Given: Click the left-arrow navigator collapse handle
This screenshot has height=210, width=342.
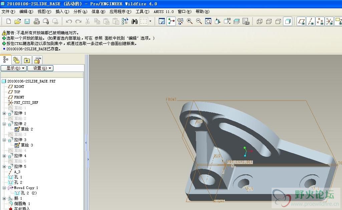Looking at the screenshot, I should pos(86,143).
